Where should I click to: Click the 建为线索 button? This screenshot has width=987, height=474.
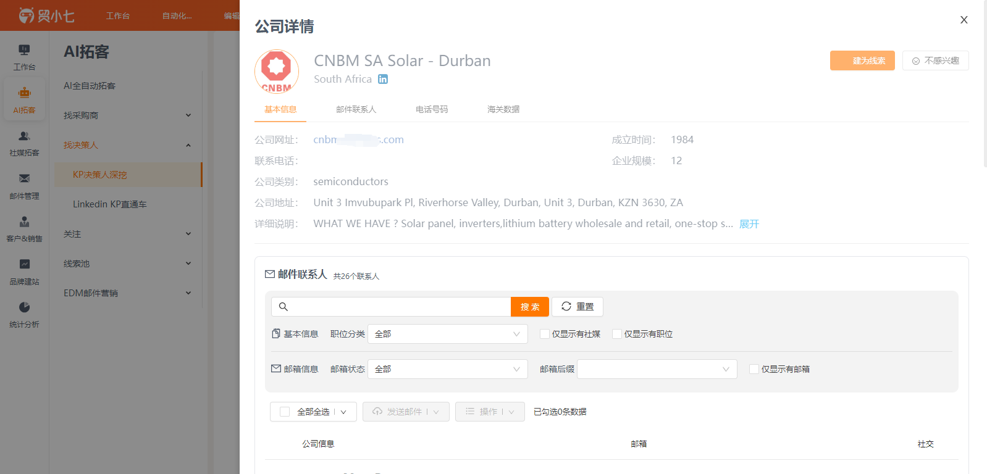click(862, 60)
